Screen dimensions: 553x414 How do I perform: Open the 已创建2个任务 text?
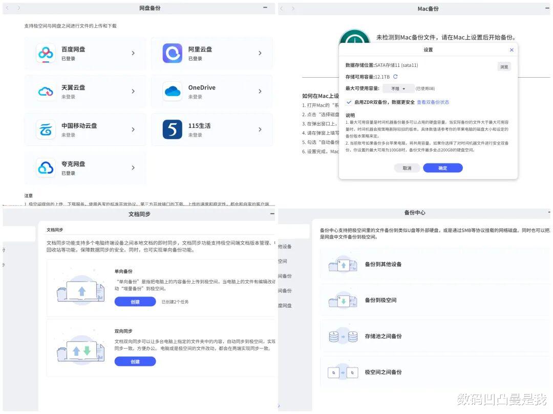[175, 302]
